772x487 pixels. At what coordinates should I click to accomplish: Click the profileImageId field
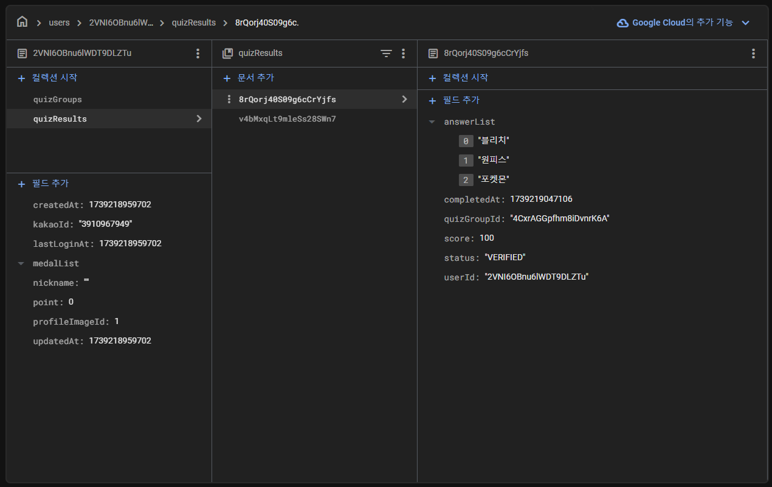click(x=76, y=322)
